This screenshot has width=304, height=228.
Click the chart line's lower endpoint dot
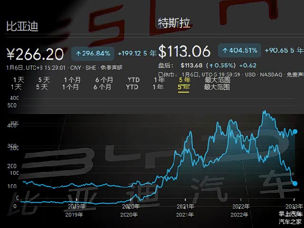pyautogui.click(x=295, y=183)
